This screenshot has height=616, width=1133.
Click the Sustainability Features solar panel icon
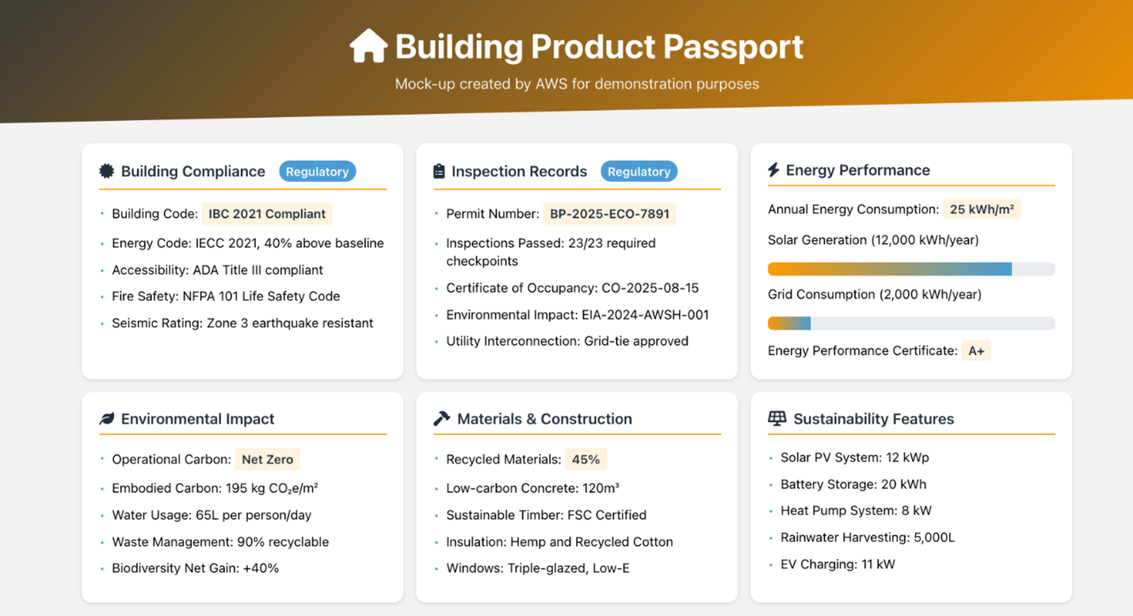776,419
